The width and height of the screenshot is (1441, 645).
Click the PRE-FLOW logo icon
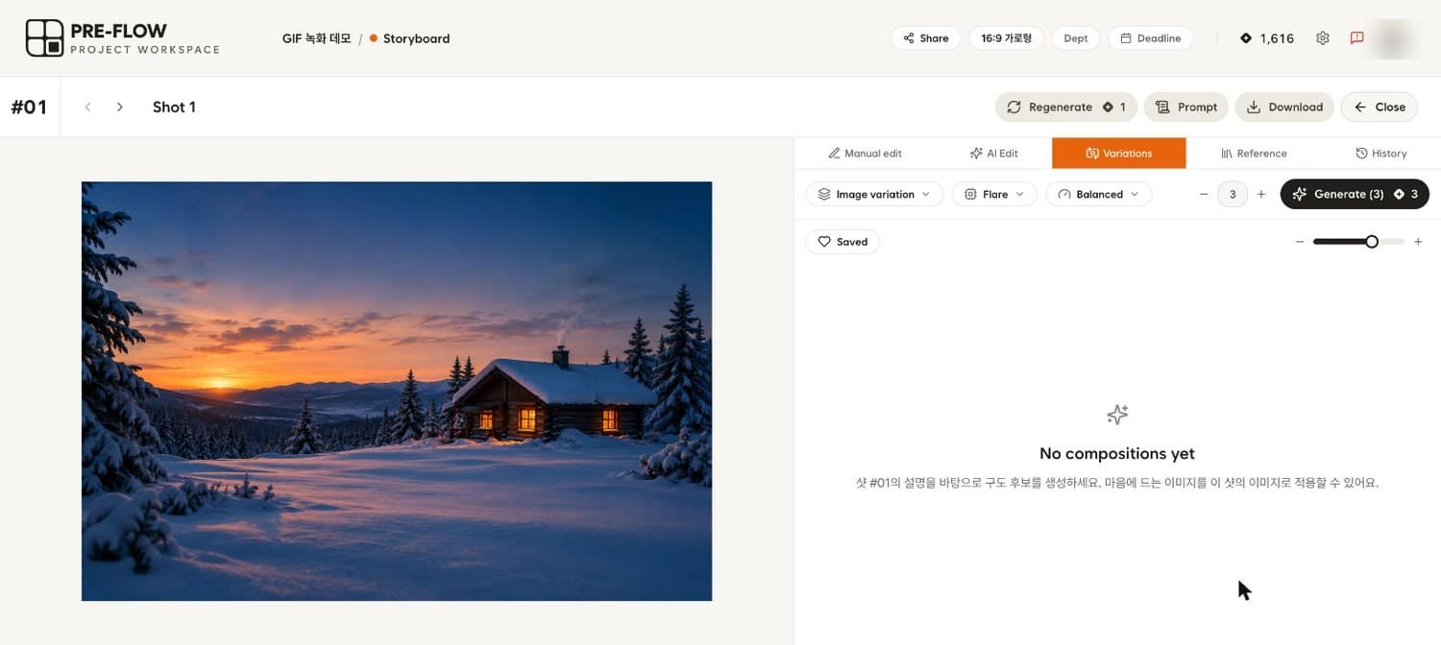click(x=44, y=38)
